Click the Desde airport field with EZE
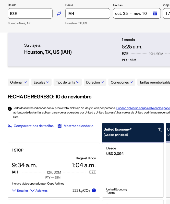This screenshot has width=170, height=204. click(30, 14)
